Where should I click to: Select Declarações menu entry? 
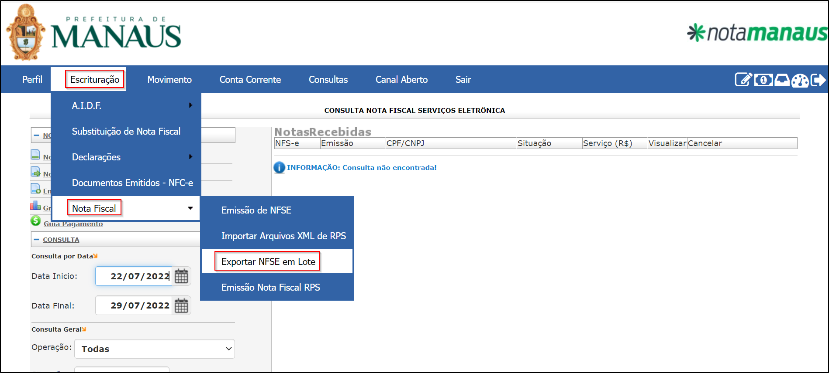click(96, 157)
